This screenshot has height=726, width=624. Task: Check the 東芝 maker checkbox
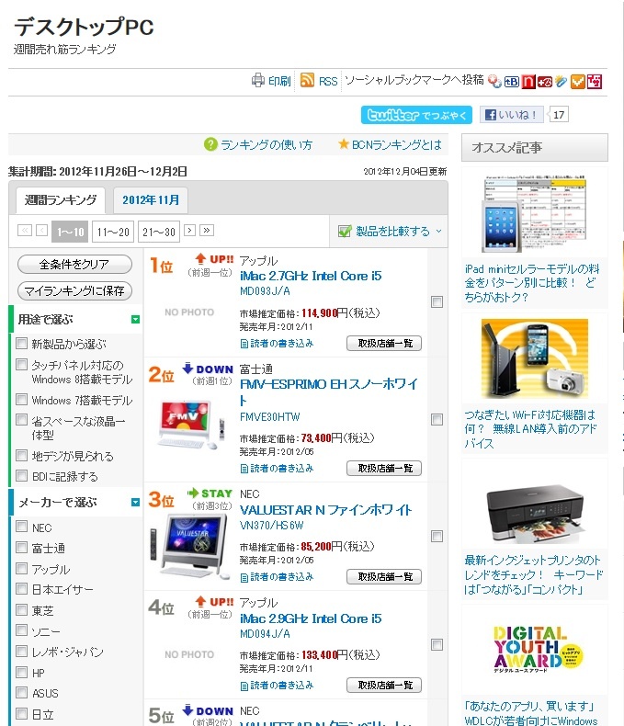click(21, 609)
